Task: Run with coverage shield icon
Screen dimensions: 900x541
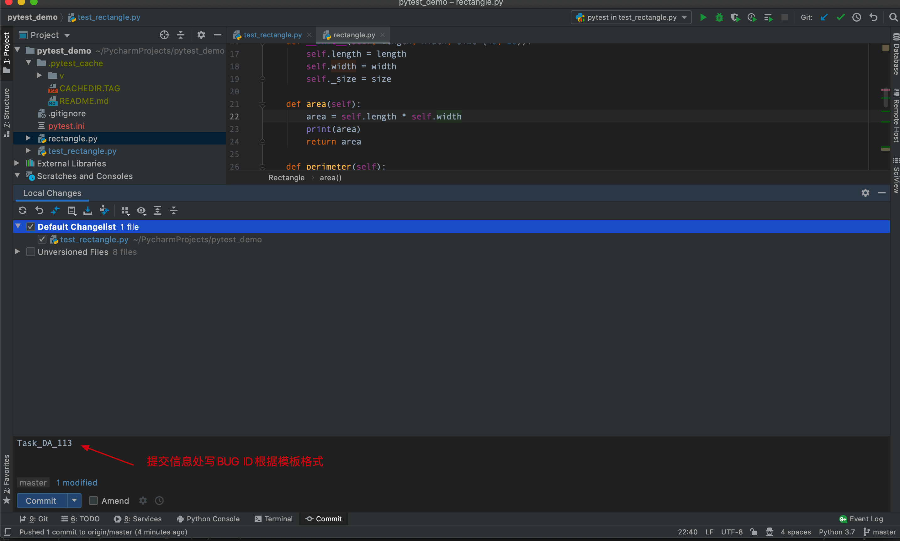Action: (735, 17)
